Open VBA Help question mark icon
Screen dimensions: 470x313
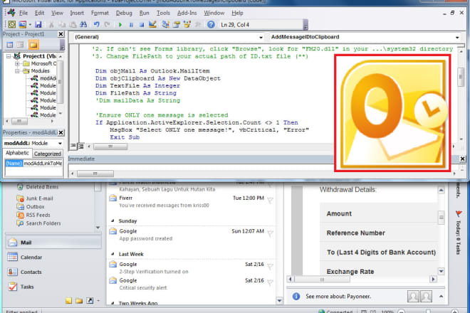(211, 25)
